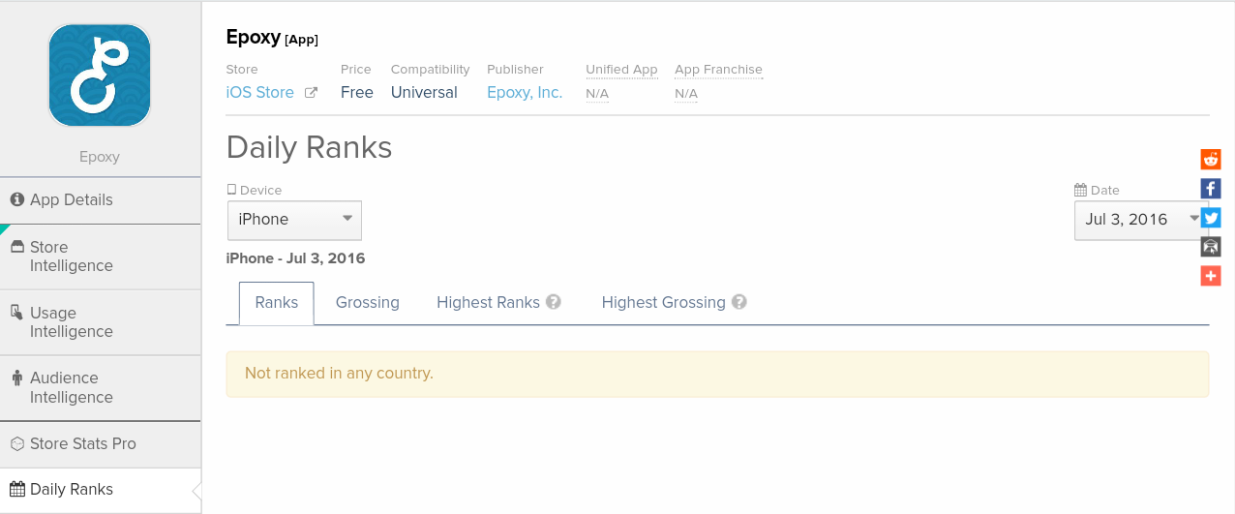
Task: Click the help icon next to Highest Ranks
Action: [554, 302]
